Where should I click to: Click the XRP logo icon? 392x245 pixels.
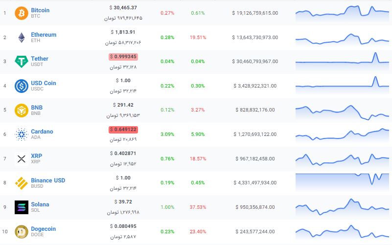coord(22,159)
